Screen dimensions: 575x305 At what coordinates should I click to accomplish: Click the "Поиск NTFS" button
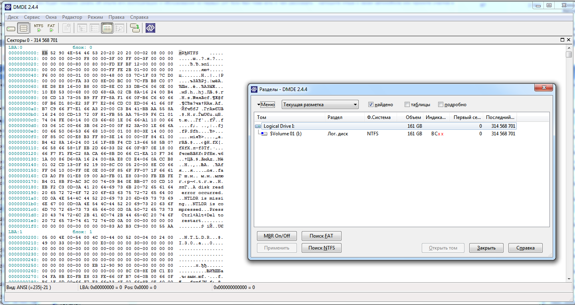(x=322, y=248)
